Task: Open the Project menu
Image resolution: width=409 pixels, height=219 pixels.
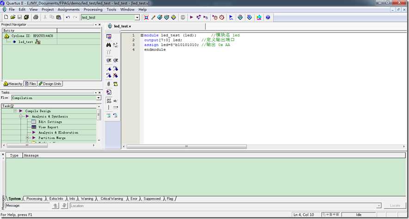Action: coord(48,9)
